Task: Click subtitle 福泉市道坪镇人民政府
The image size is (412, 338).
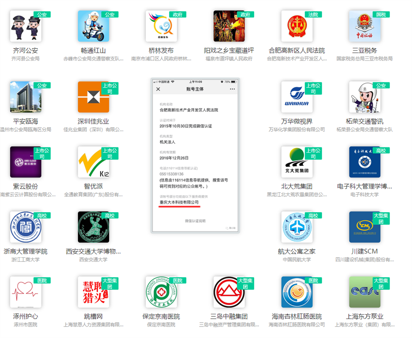Action: pyautogui.click(x=229, y=59)
